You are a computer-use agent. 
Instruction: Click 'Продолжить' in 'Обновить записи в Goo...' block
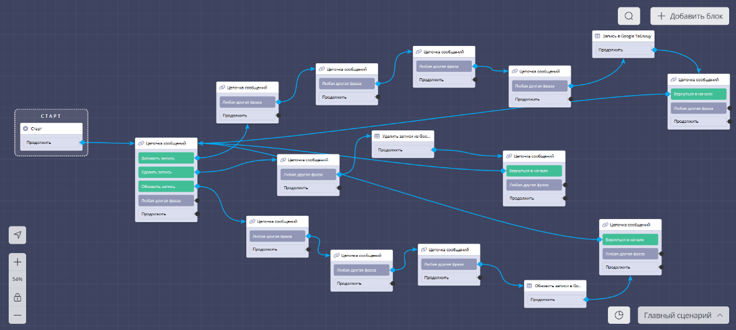(x=554, y=300)
